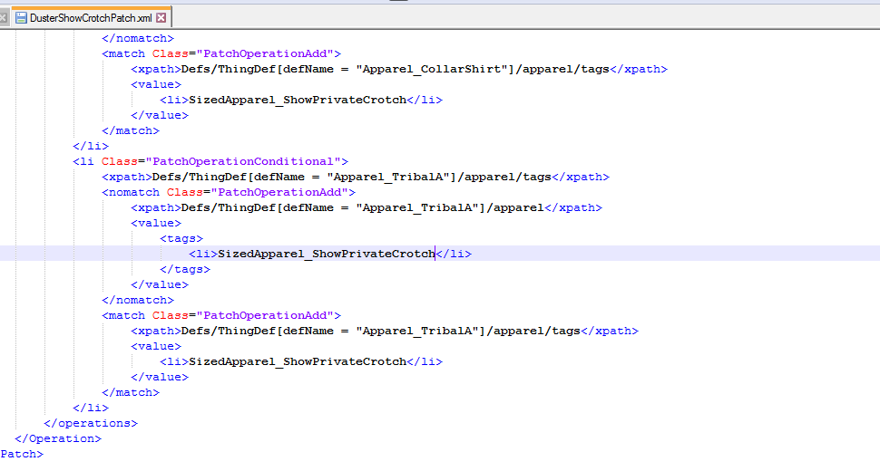This screenshot has height=471, width=880.
Task: Click the SizedApparel_ShowPrivateCrotch entry under CollarShirt
Action: 301,100
